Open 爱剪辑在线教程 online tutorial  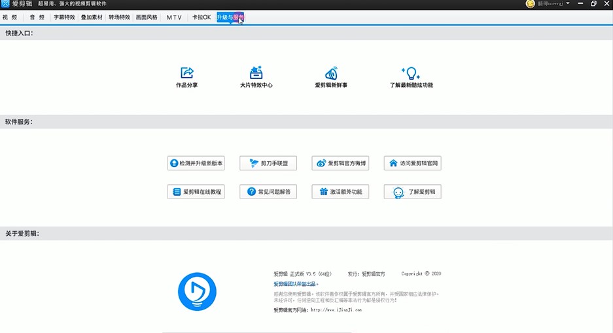point(196,192)
